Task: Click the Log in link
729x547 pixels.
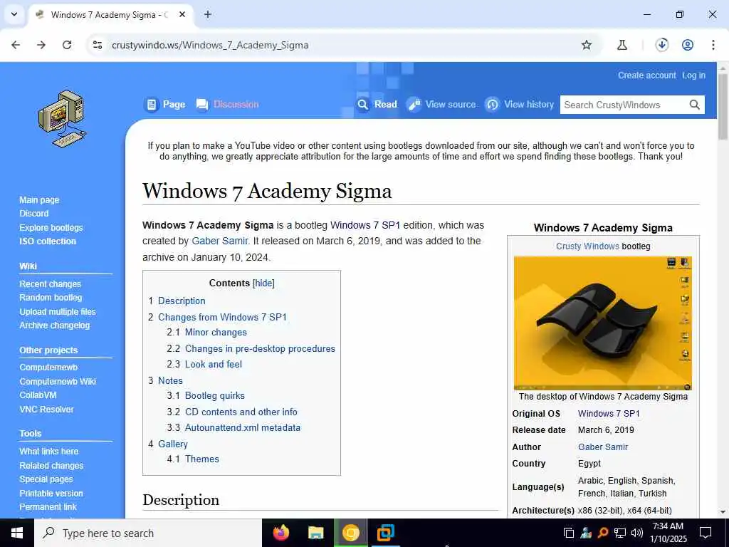Action: 693,75
